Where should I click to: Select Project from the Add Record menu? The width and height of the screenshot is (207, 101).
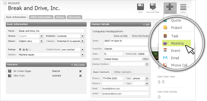point(177,28)
